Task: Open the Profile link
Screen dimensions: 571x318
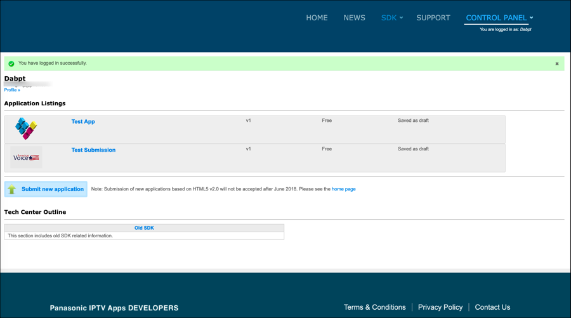Action: (12, 90)
